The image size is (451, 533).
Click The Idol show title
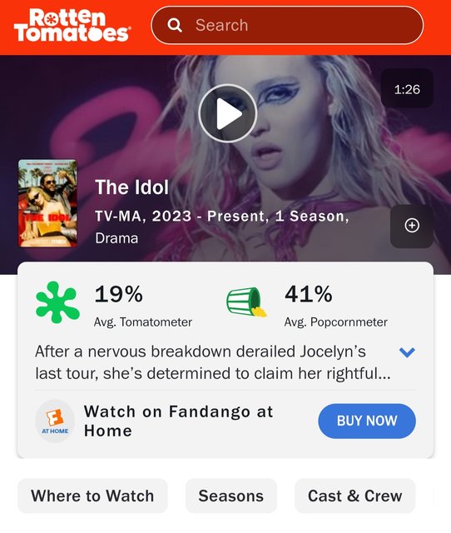coord(131,187)
